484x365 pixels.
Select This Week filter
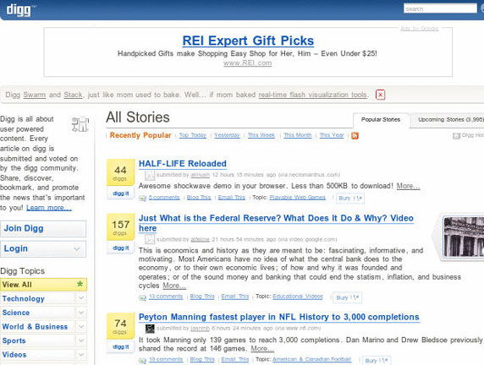coord(261,135)
